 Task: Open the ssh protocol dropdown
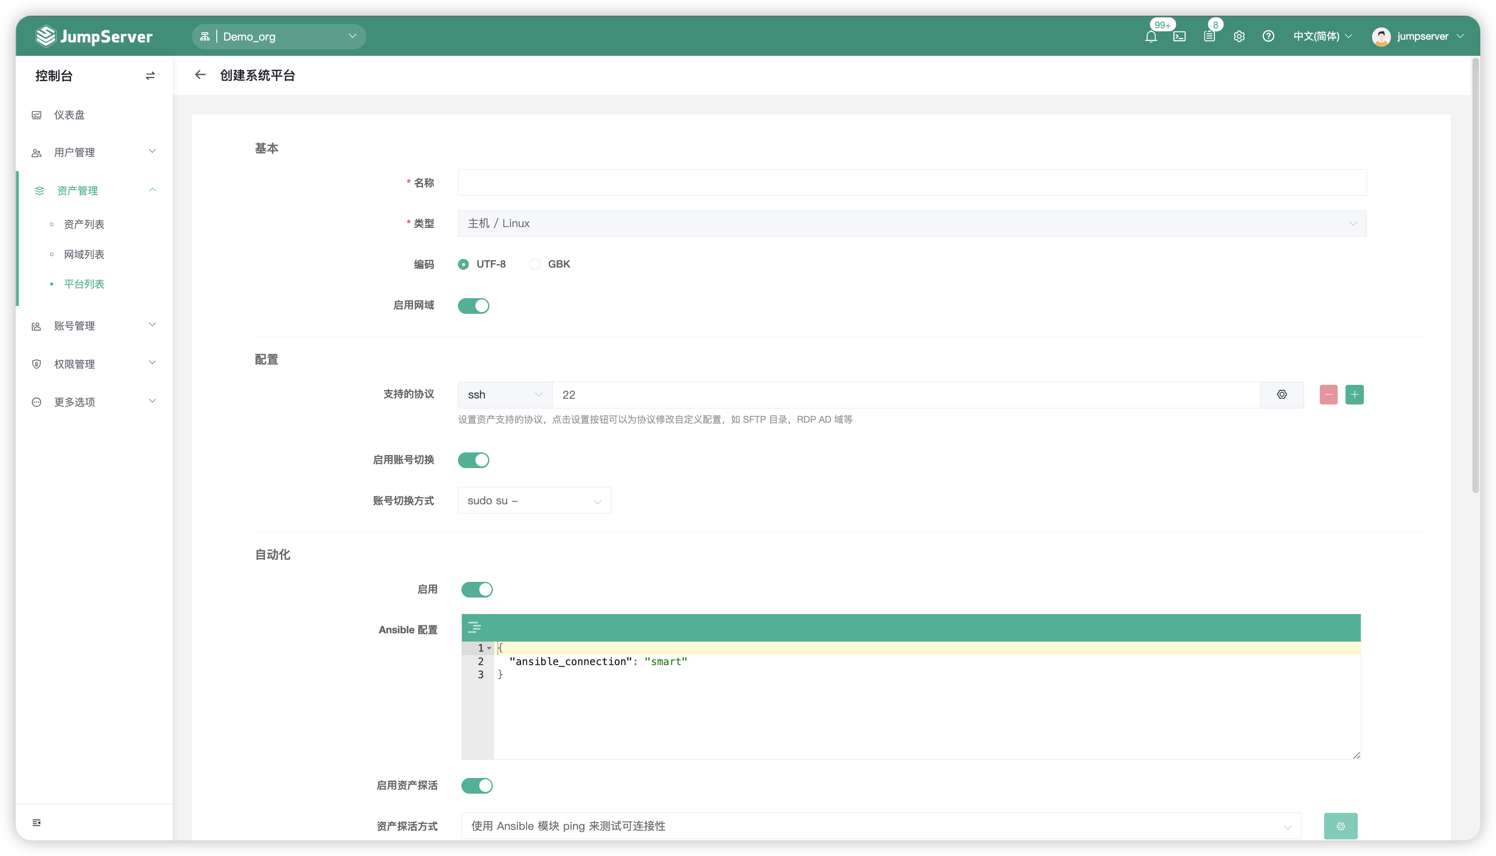click(505, 394)
